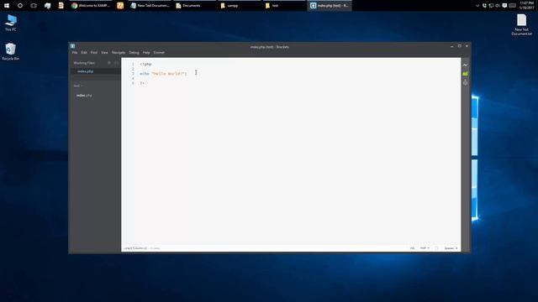Maximize the Brackets window

460,46
